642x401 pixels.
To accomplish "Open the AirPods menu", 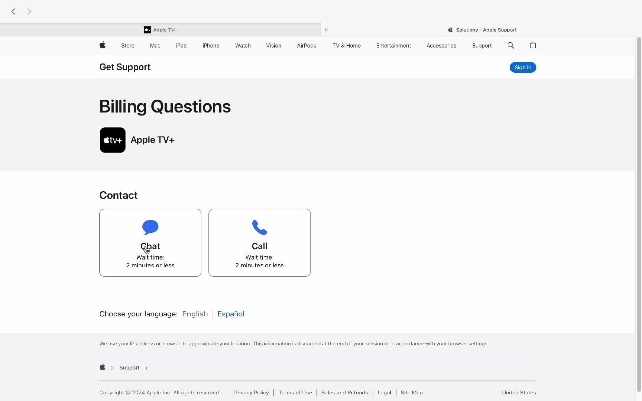I will pos(307,46).
